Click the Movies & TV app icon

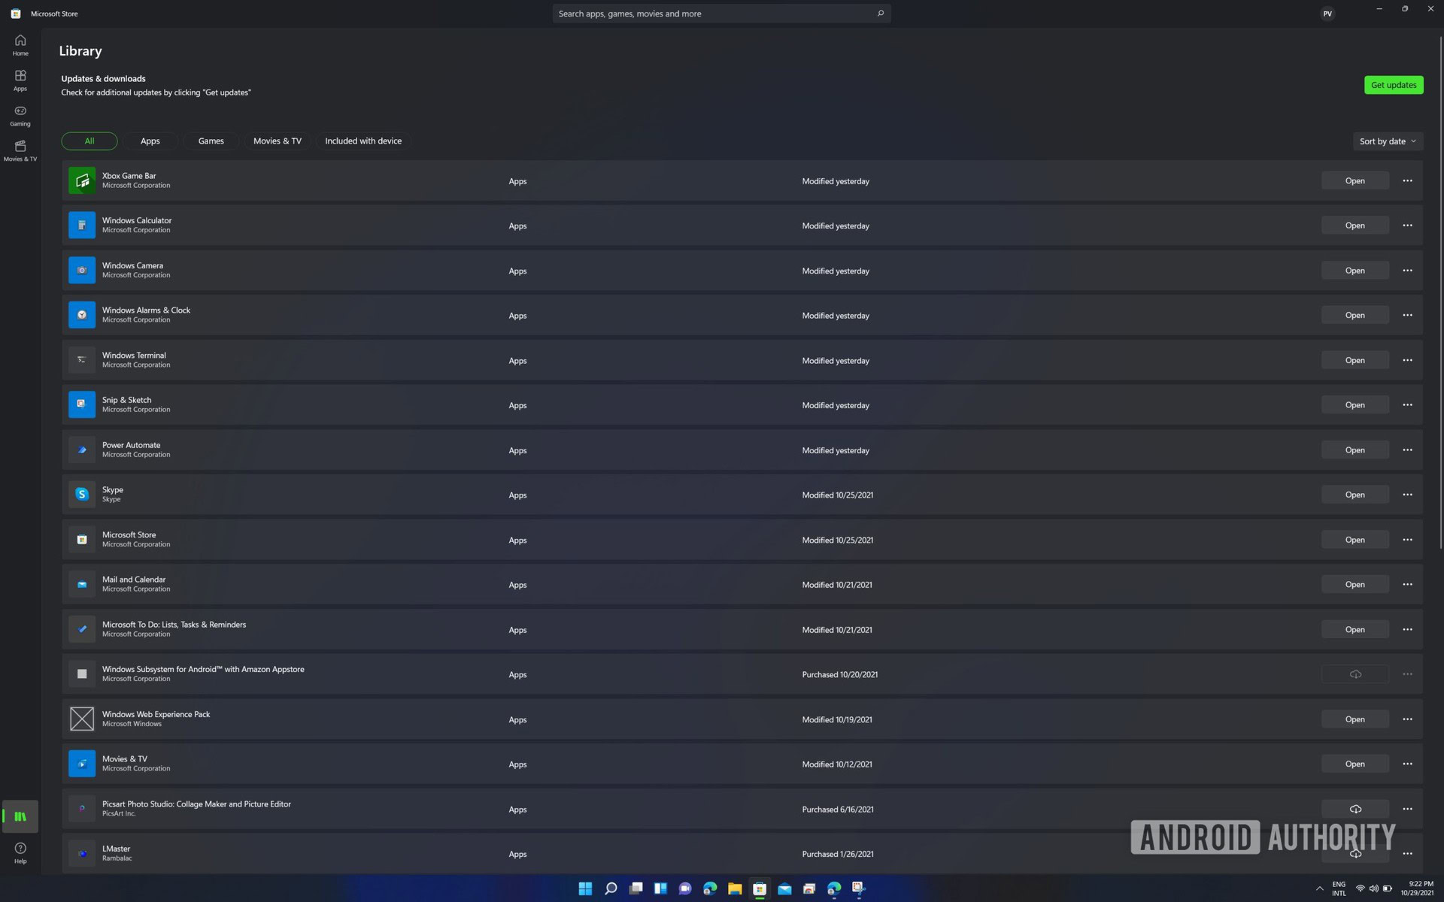tap(81, 764)
